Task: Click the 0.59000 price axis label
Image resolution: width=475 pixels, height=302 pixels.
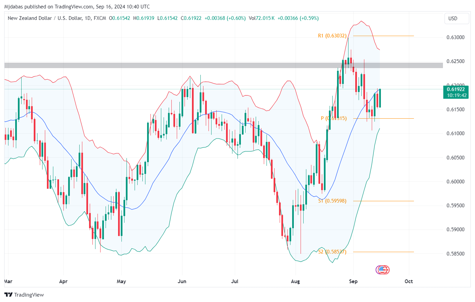Action: (x=455, y=230)
